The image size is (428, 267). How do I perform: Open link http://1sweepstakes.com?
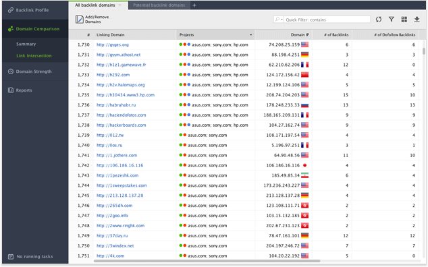(x=122, y=185)
